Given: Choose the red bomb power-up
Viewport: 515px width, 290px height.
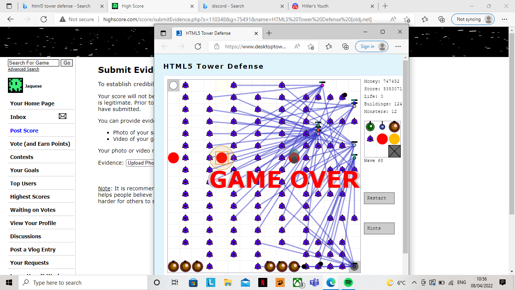Looking at the screenshot, I should (x=382, y=139).
